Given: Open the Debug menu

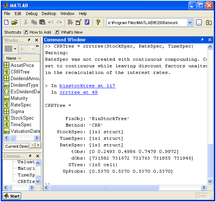Looking at the screenshot, I should [x=32, y=14].
